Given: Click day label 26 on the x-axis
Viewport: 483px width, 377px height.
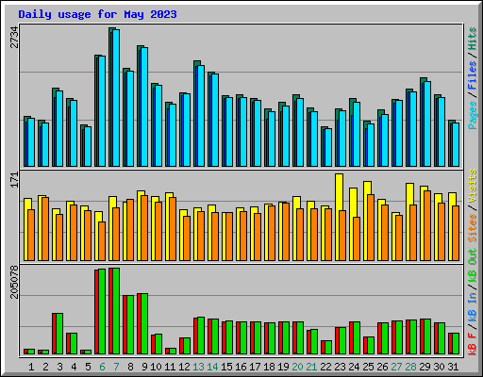Looking at the screenshot, I should coord(382,367).
